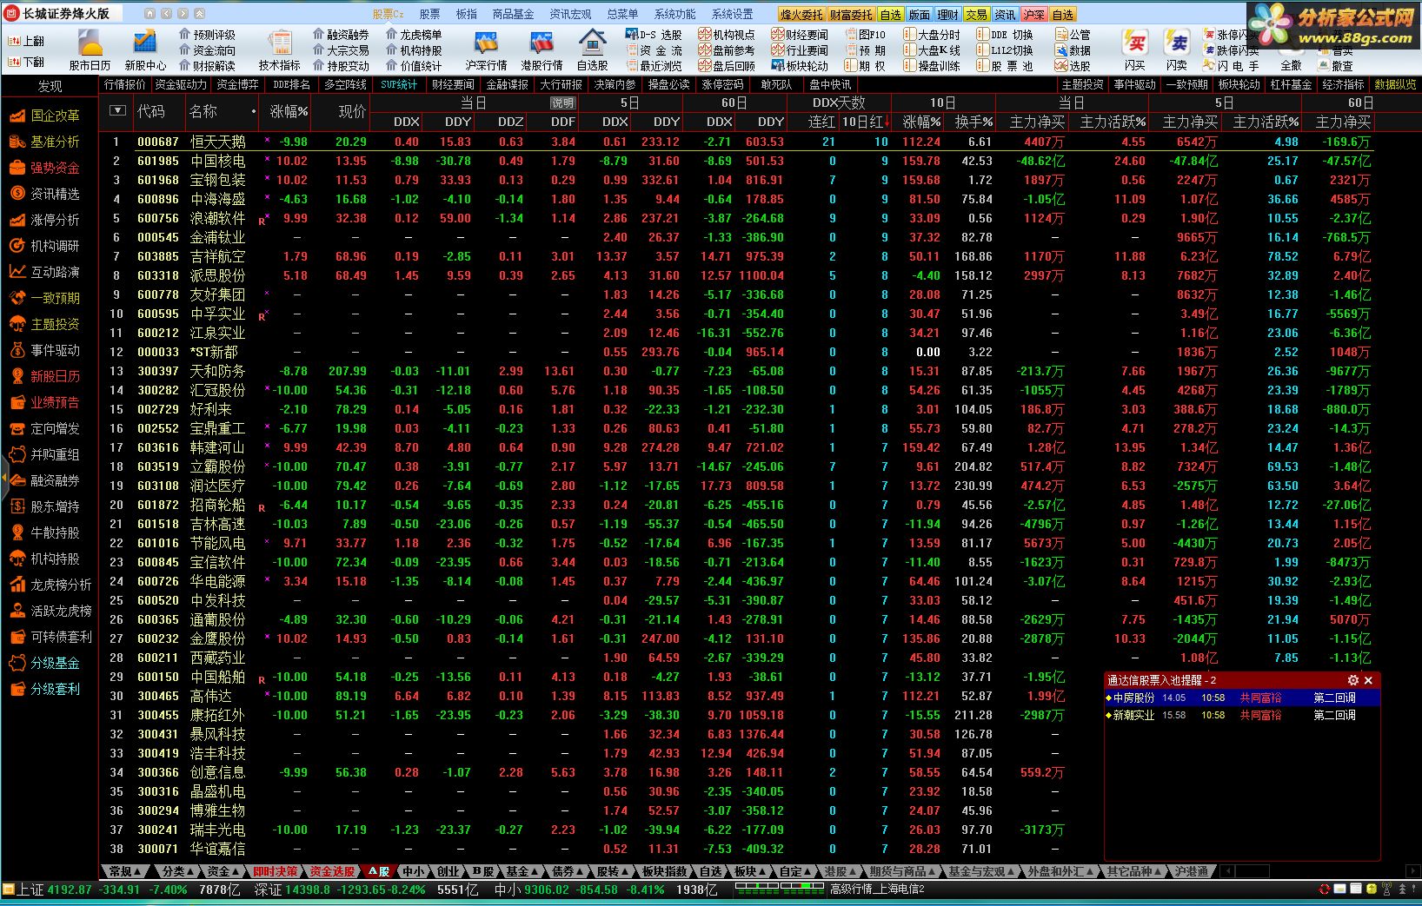The height and width of the screenshot is (906, 1422).
Task: Open 融资融券 toolbar item
Action: click(x=341, y=35)
